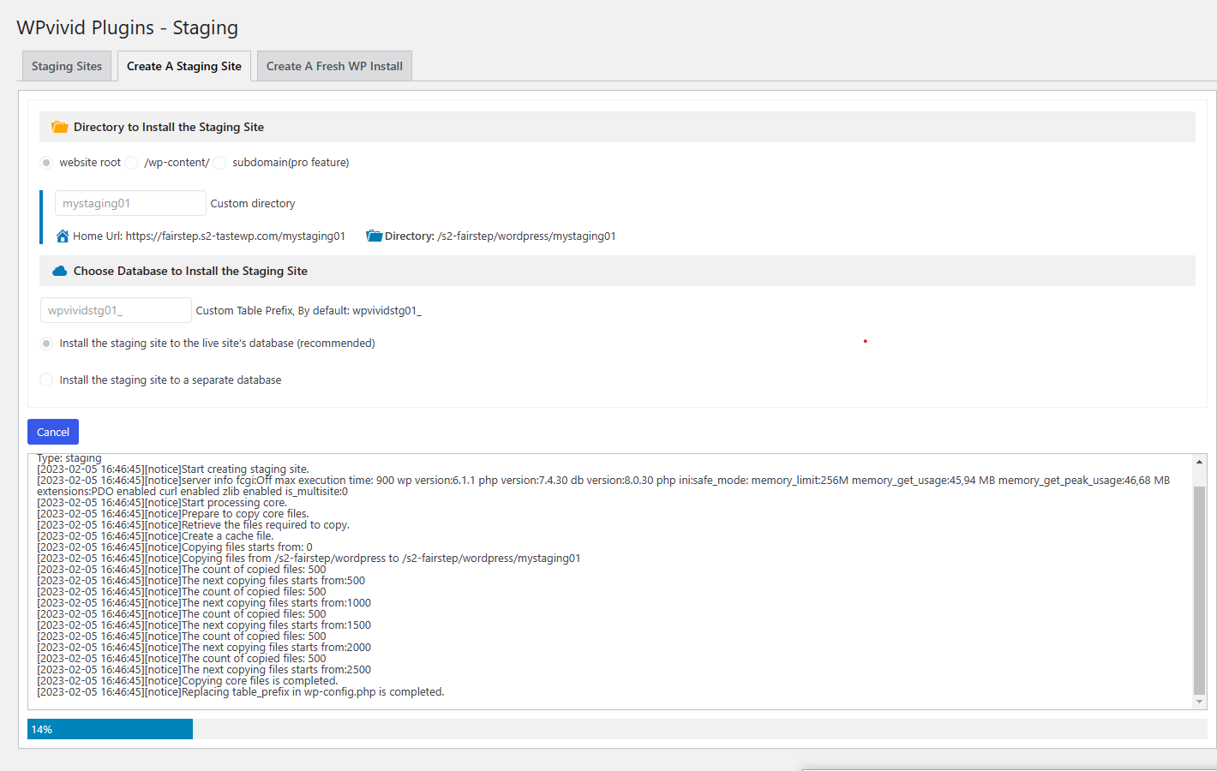Click the 'Custom directory' label
1217x771 pixels.
[x=253, y=204]
